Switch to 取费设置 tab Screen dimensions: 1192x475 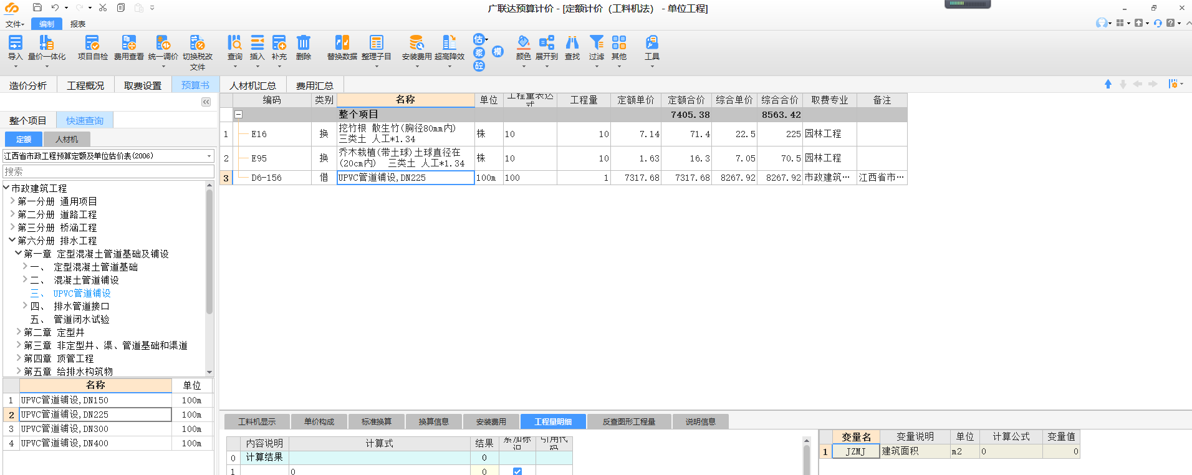[143, 85]
